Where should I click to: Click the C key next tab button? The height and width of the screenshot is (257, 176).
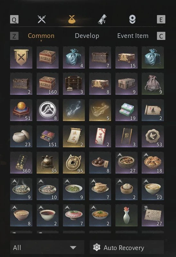(161, 36)
